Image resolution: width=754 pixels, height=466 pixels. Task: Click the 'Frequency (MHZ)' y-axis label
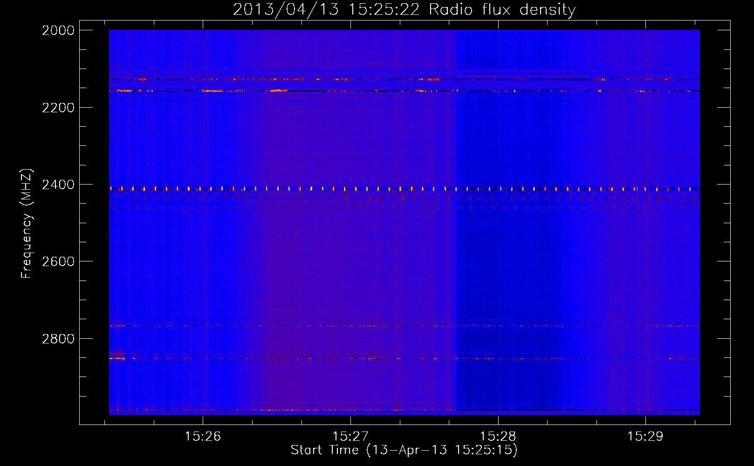[x=27, y=224]
